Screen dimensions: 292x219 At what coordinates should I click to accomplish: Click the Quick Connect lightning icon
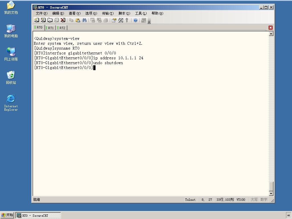43,20
